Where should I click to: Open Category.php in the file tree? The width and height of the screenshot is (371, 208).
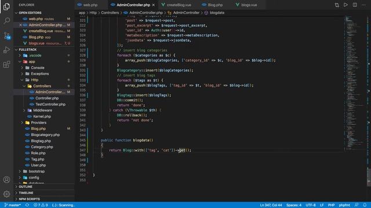point(42,147)
